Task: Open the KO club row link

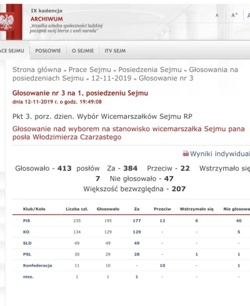Action: pos(26,232)
